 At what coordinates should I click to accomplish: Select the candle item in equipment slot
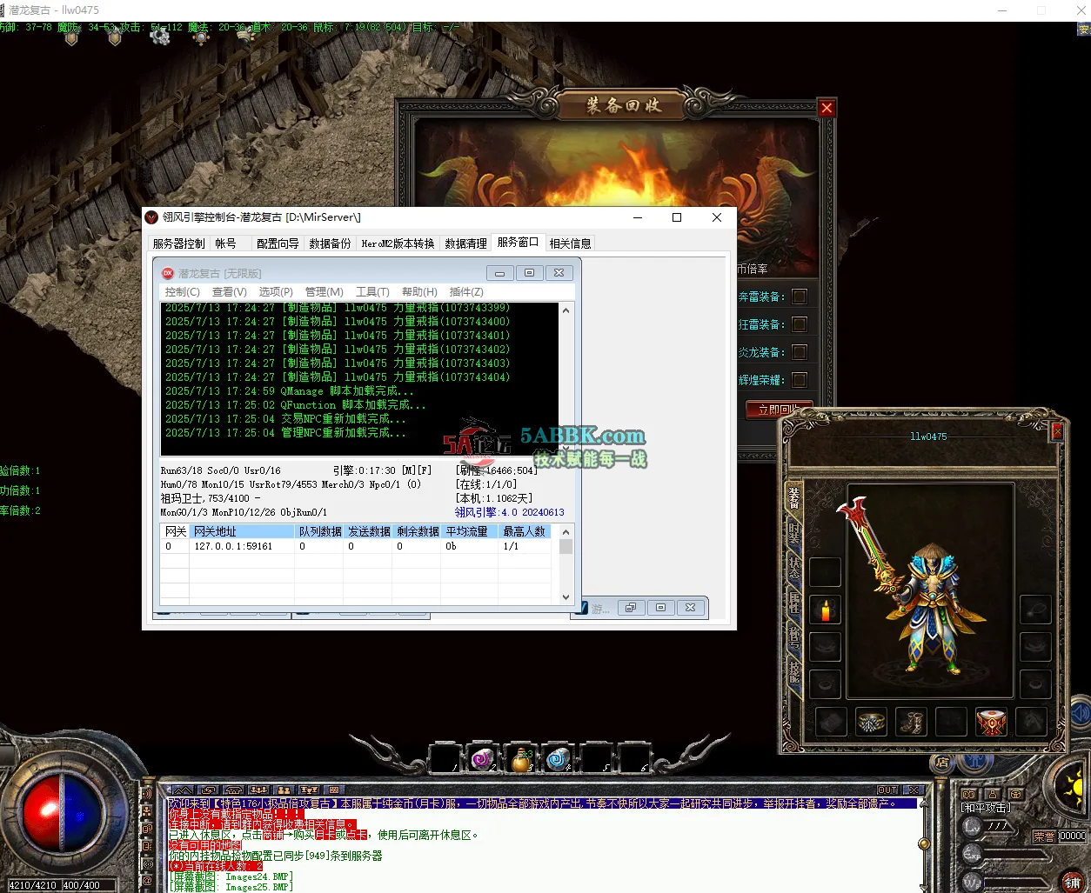825,610
